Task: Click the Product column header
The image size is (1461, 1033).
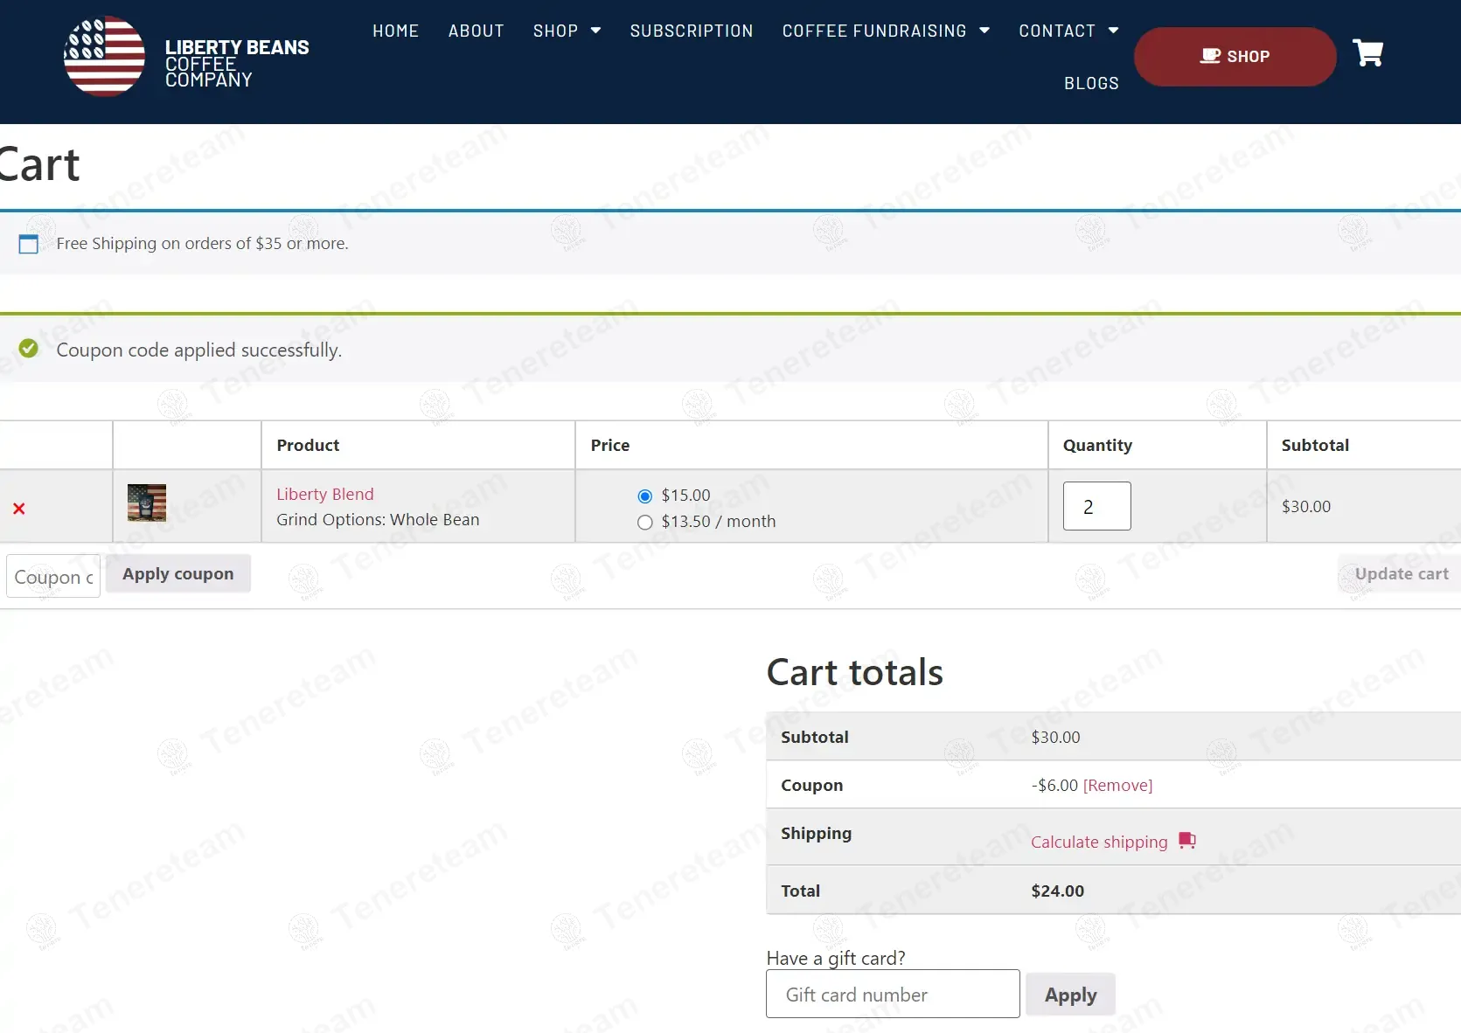Action: (x=308, y=445)
